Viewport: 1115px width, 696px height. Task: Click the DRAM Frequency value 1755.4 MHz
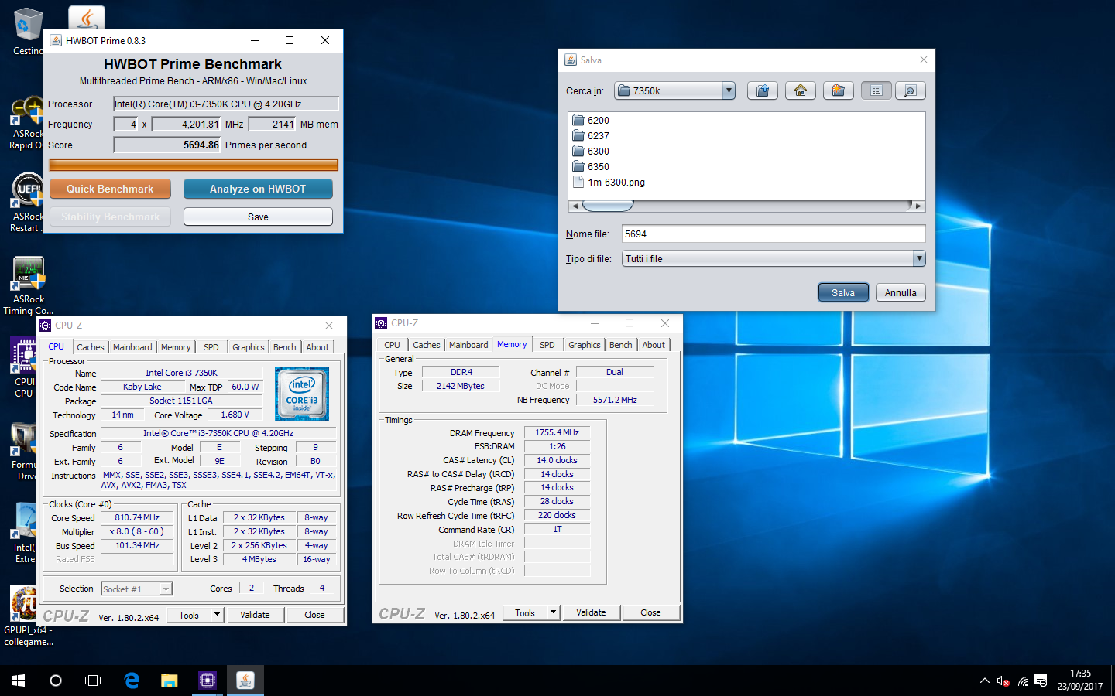coord(557,433)
